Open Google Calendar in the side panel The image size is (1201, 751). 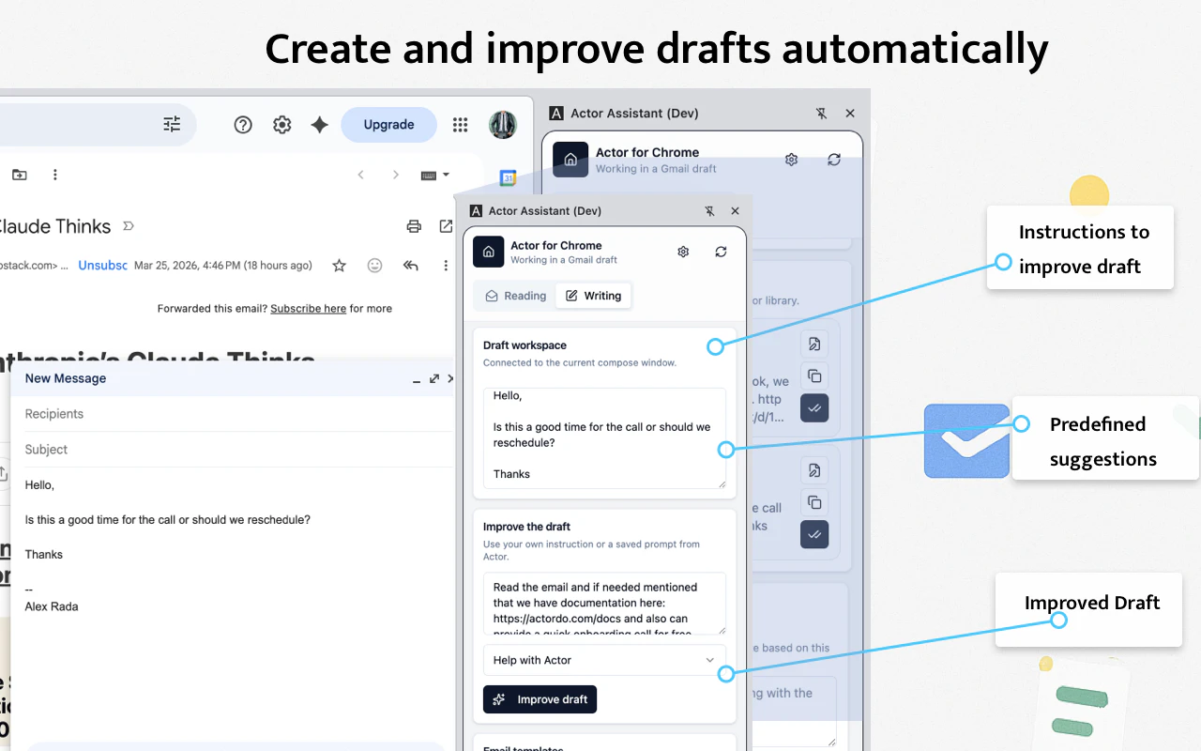[506, 177]
